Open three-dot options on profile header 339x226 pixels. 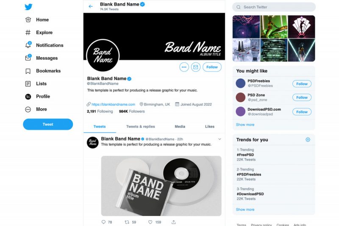pyautogui.click(x=184, y=67)
